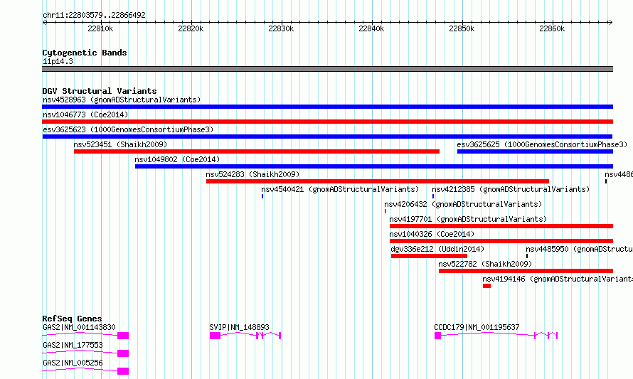Open the nsv4206432 label link
The image size is (633, 379).
click(463, 204)
